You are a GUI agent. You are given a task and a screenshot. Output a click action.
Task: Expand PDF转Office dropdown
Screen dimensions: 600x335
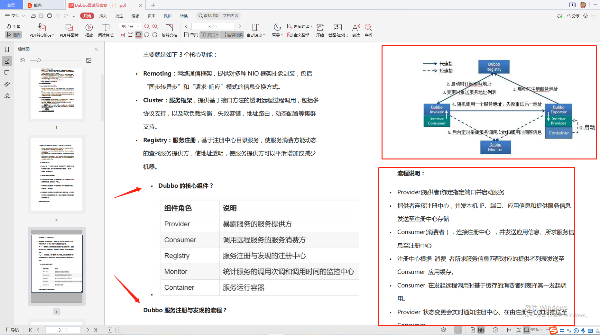point(53,35)
